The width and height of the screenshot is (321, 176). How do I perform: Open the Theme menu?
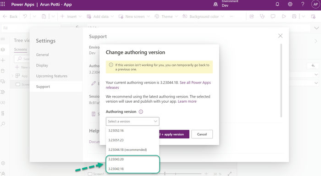coord(166,16)
